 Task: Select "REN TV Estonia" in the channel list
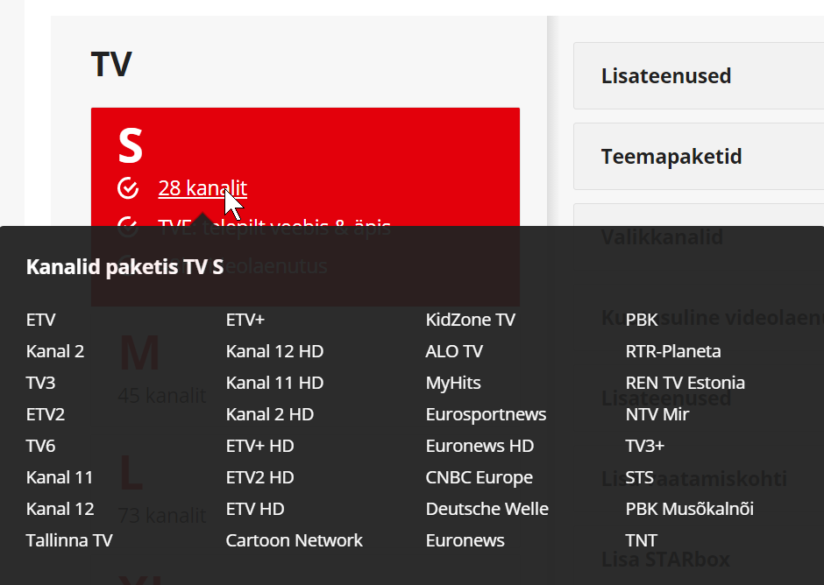(x=685, y=383)
